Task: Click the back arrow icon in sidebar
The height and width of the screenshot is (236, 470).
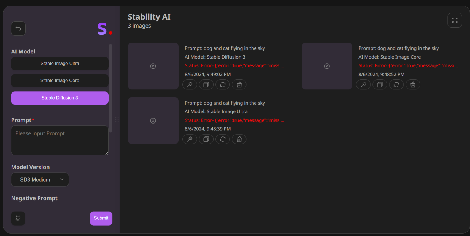Action: point(18,29)
